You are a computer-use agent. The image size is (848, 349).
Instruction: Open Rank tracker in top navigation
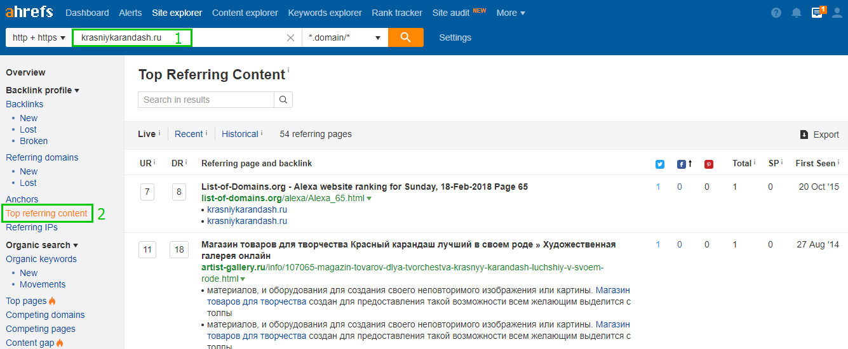tap(397, 13)
